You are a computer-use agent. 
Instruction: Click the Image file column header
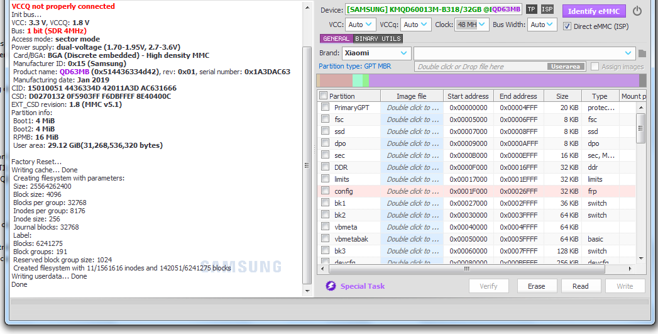click(x=412, y=96)
